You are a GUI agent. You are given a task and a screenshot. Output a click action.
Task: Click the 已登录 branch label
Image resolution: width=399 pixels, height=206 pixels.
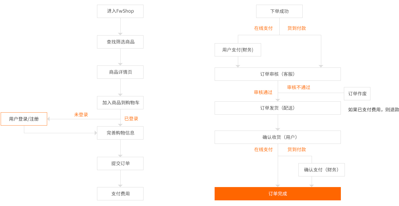coord(131,119)
